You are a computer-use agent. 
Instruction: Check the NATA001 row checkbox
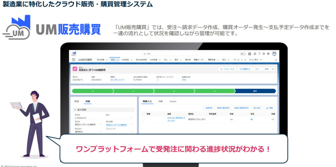143,119
